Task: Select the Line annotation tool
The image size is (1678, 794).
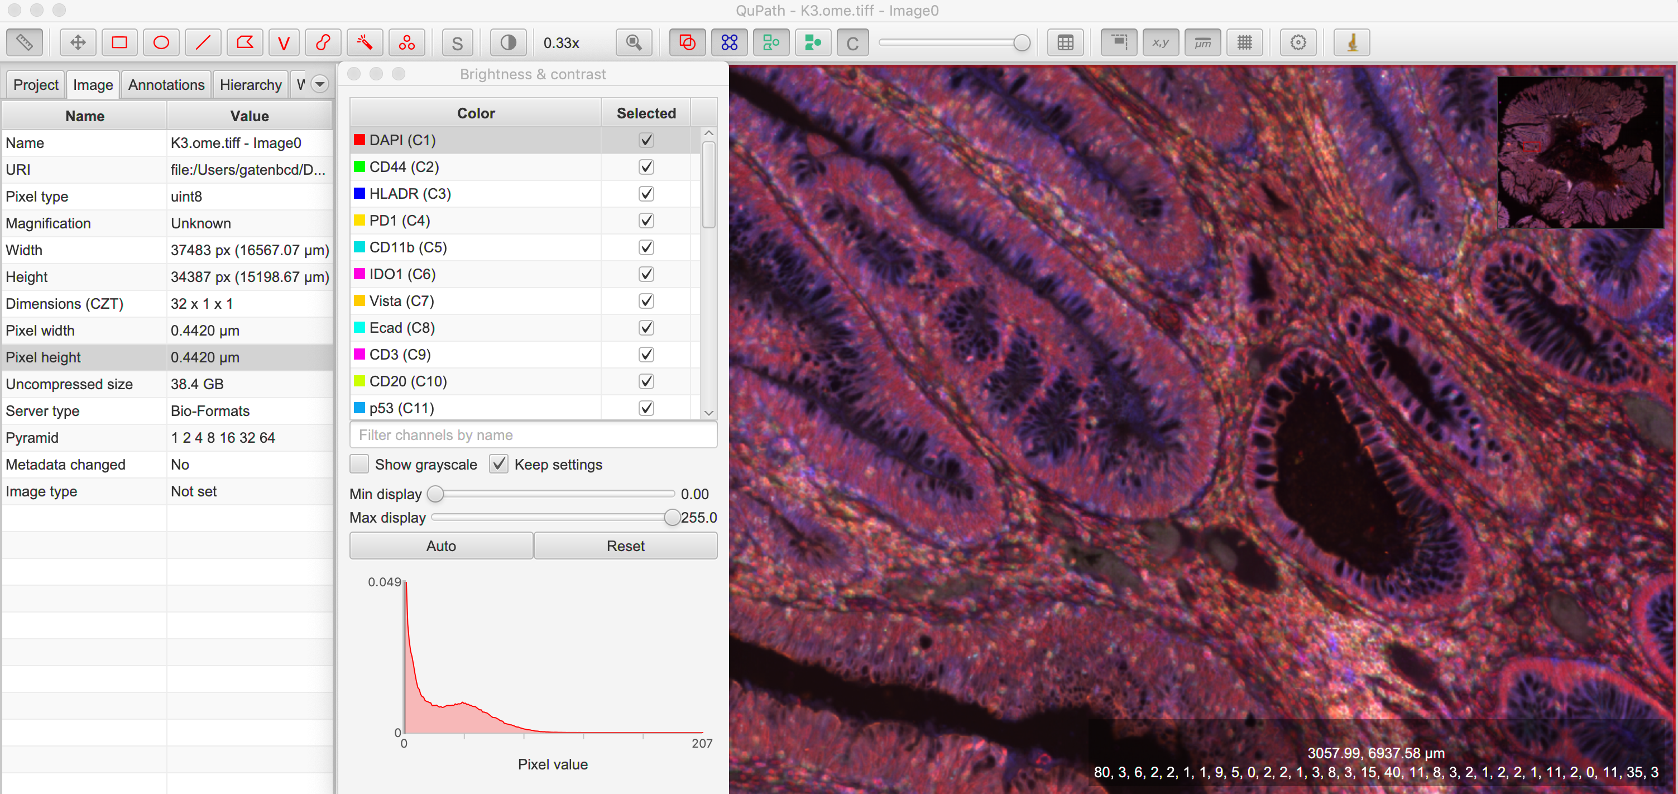Action: 203,43
